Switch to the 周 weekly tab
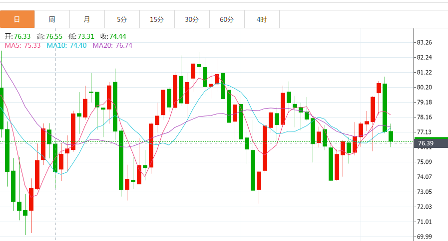Viewport: 448px width, 241px height. pos(52,19)
